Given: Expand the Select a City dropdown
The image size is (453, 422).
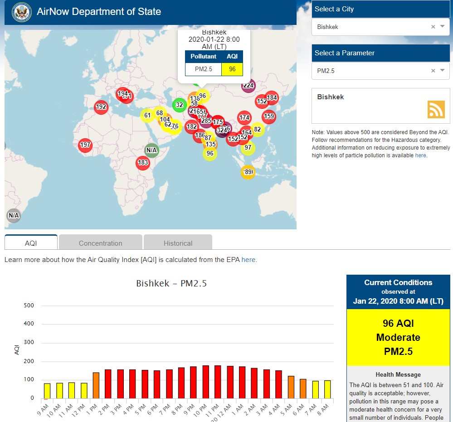Looking at the screenshot, I should click(x=443, y=27).
